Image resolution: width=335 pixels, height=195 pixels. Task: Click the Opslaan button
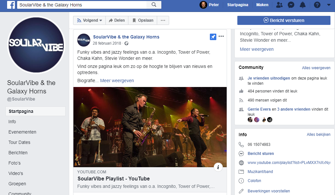tap(143, 20)
